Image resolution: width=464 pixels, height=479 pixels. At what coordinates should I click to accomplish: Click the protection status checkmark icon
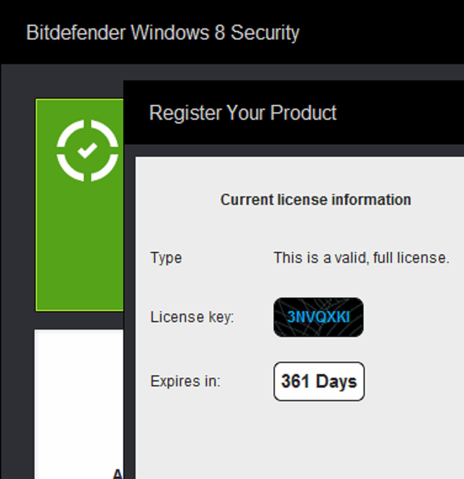tap(88, 151)
